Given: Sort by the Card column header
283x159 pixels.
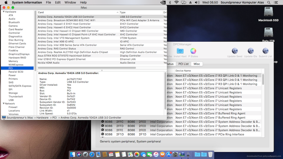Looking at the screenshot, I should [78, 12].
